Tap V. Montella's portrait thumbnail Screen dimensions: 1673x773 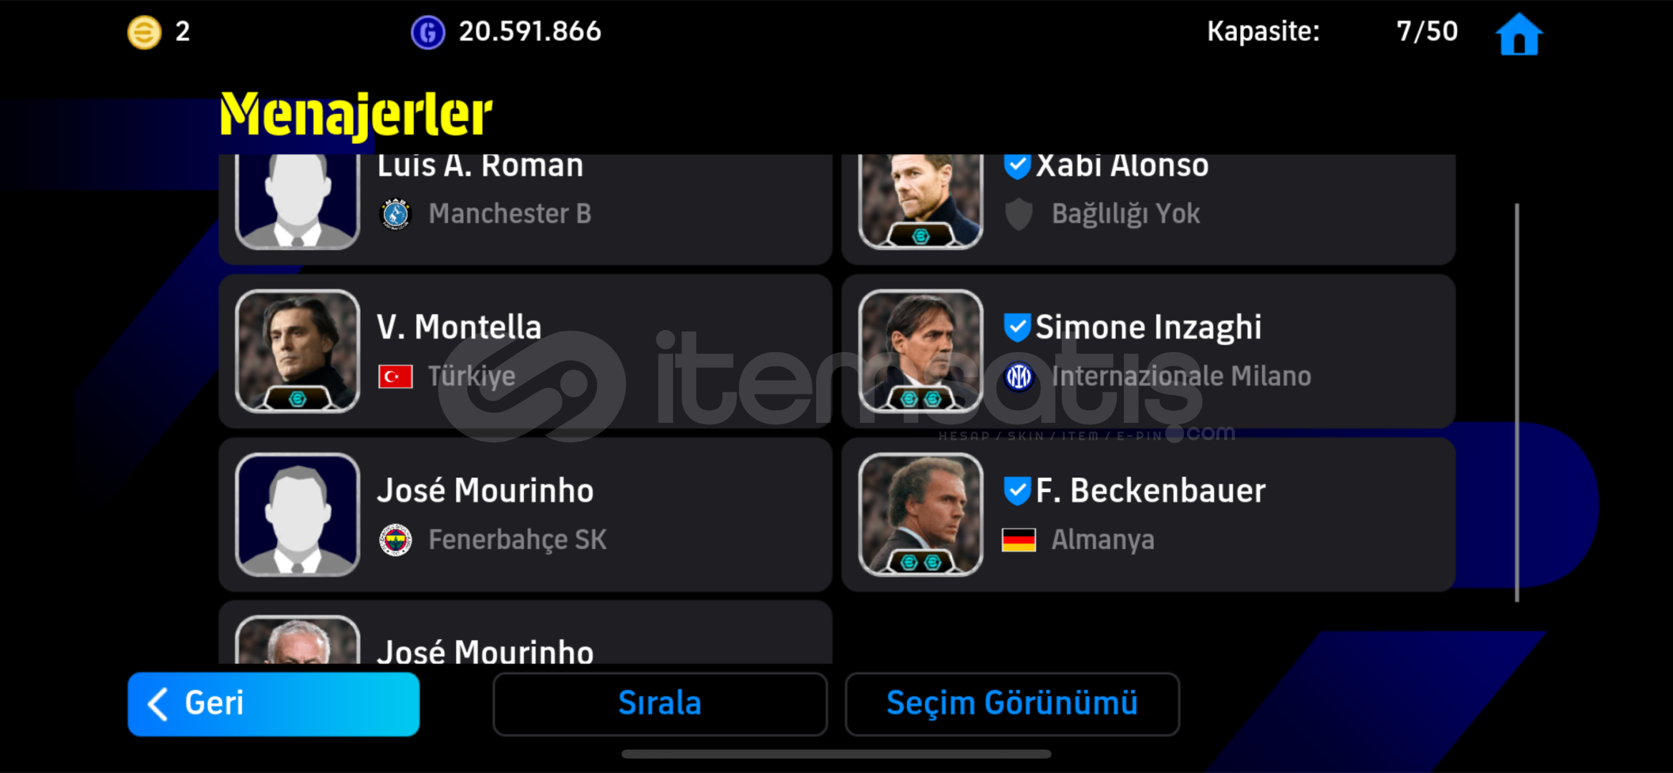(x=297, y=351)
